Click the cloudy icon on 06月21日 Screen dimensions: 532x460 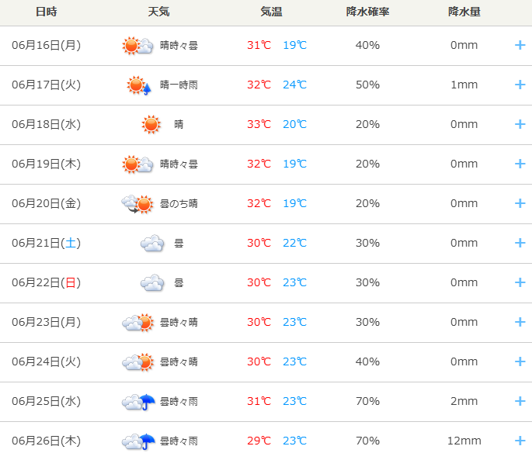[152, 243]
